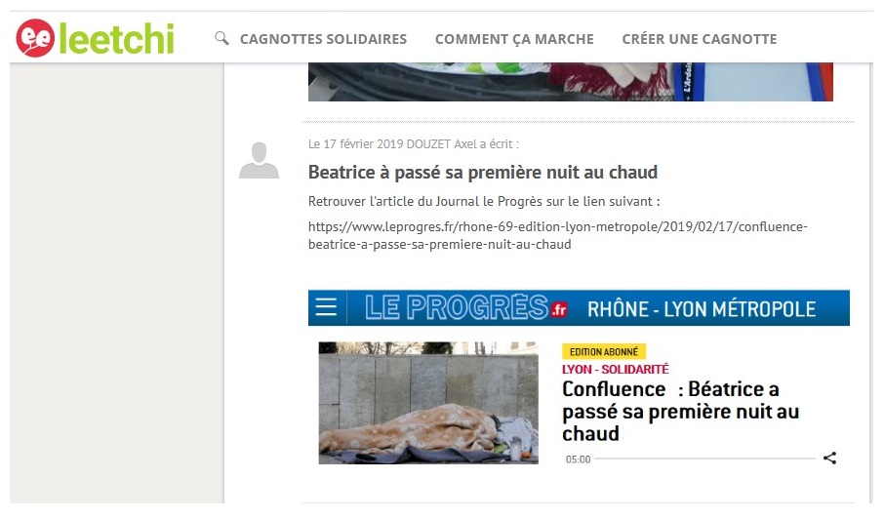Click the Le Progrès .fr logo
The width and height of the screenshot is (884, 519).
point(465,308)
